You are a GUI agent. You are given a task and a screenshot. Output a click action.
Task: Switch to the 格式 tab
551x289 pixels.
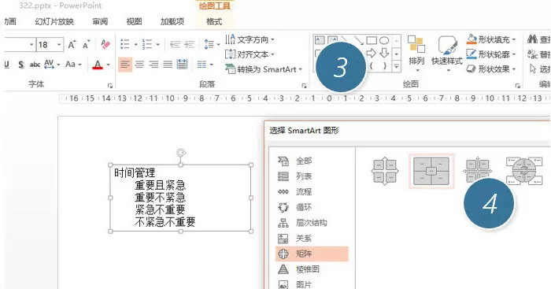coord(214,21)
